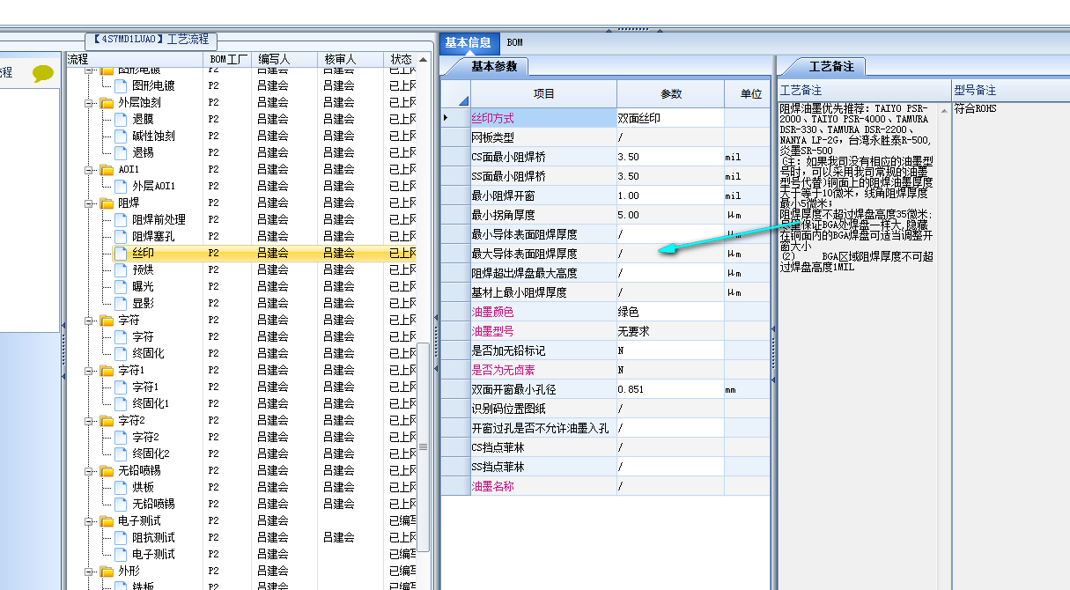1070x590 pixels.
Task: Click the 最小拐角厚度 value 5.00
Action: [671, 215]
